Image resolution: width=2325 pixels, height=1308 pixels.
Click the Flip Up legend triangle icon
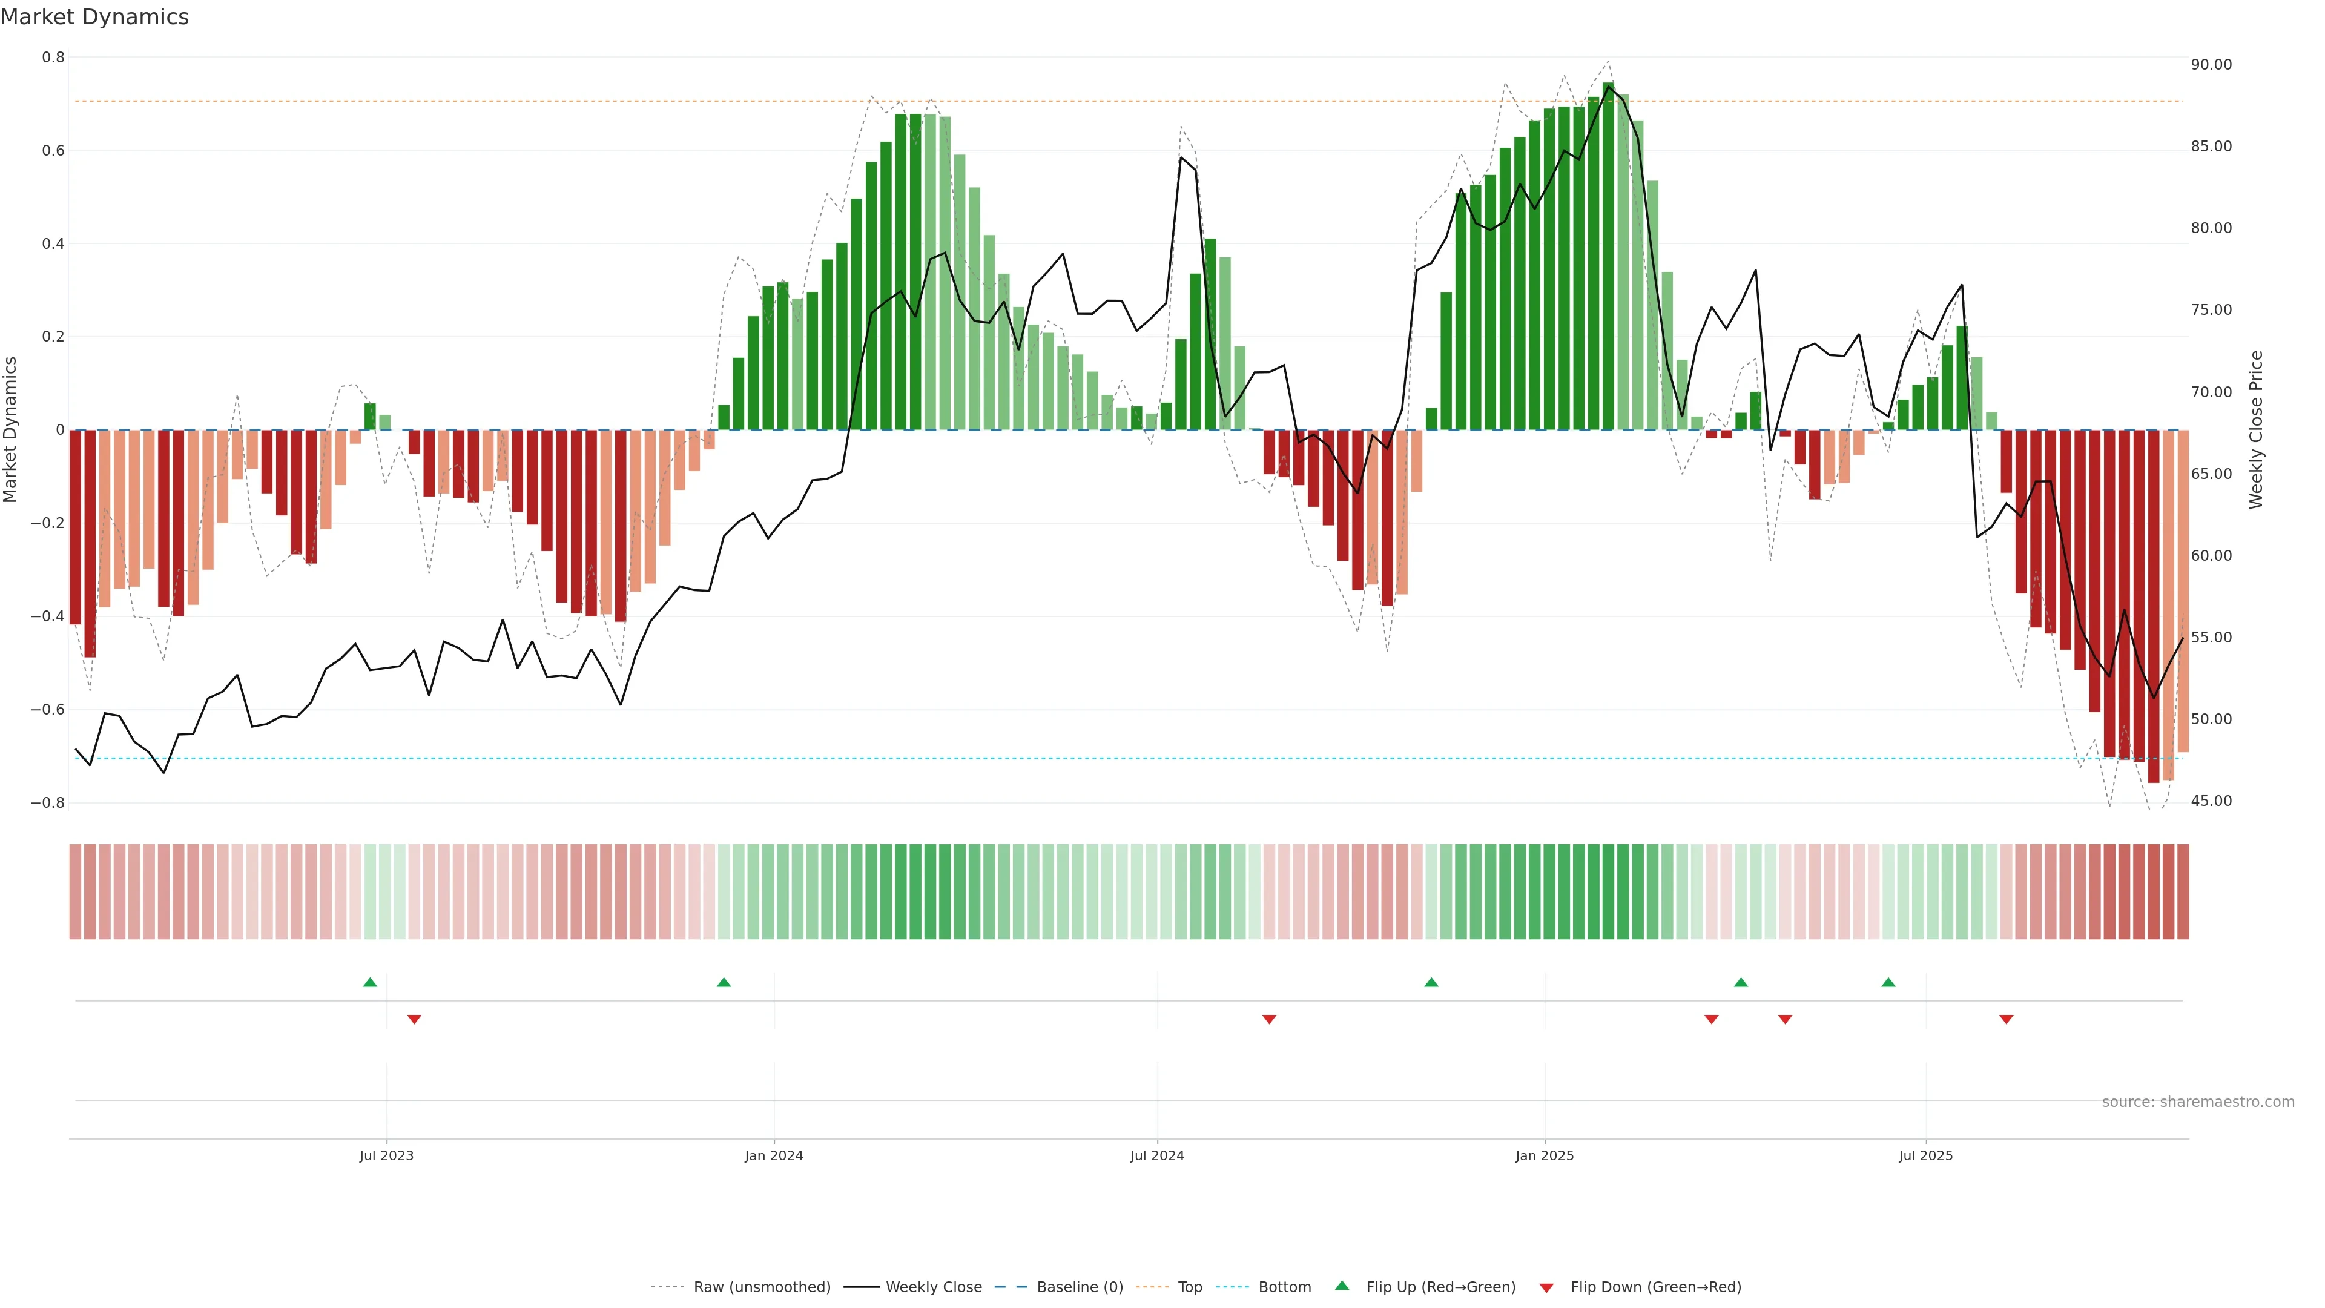[1342, 1286]
